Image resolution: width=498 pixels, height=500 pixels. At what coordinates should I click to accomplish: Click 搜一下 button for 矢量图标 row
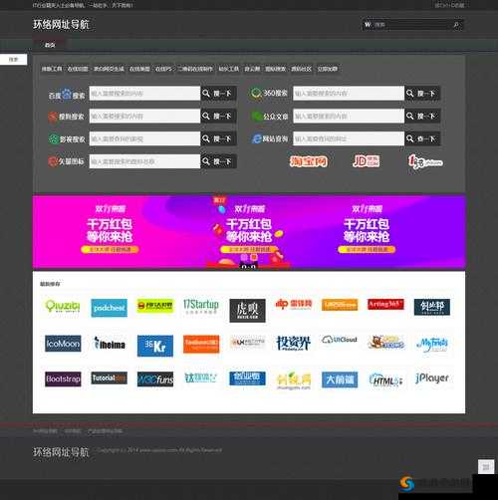218,161
